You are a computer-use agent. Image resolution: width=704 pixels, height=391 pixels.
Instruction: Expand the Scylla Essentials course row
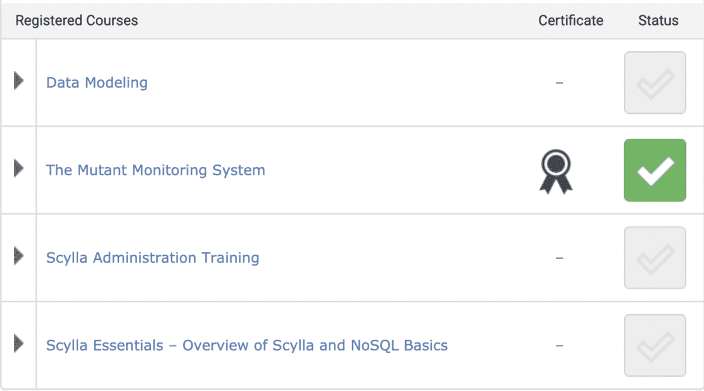coord(19,344)
